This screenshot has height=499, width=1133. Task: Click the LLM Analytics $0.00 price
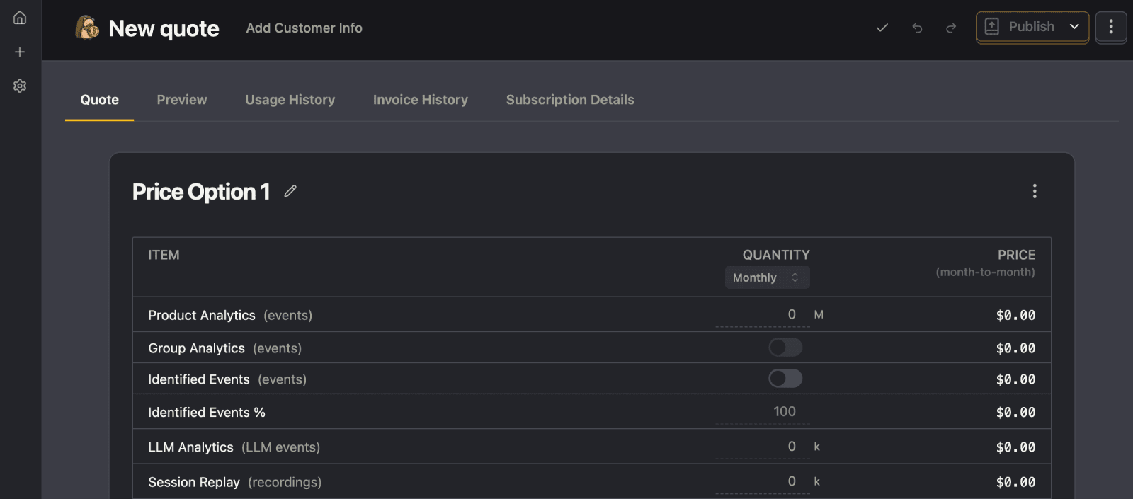tap(1015, 447)
